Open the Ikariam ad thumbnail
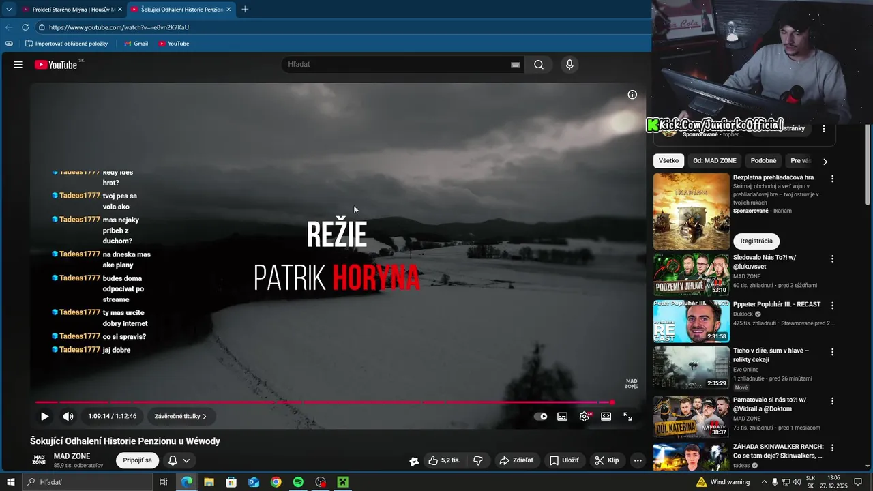The width and height of the screenshot is (873, 491). coord(691,211)
